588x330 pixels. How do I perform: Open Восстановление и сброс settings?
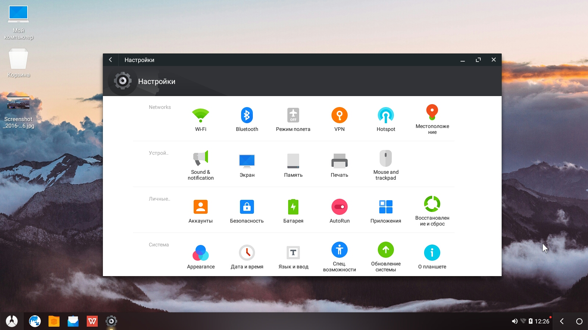(x=432, y=211)
